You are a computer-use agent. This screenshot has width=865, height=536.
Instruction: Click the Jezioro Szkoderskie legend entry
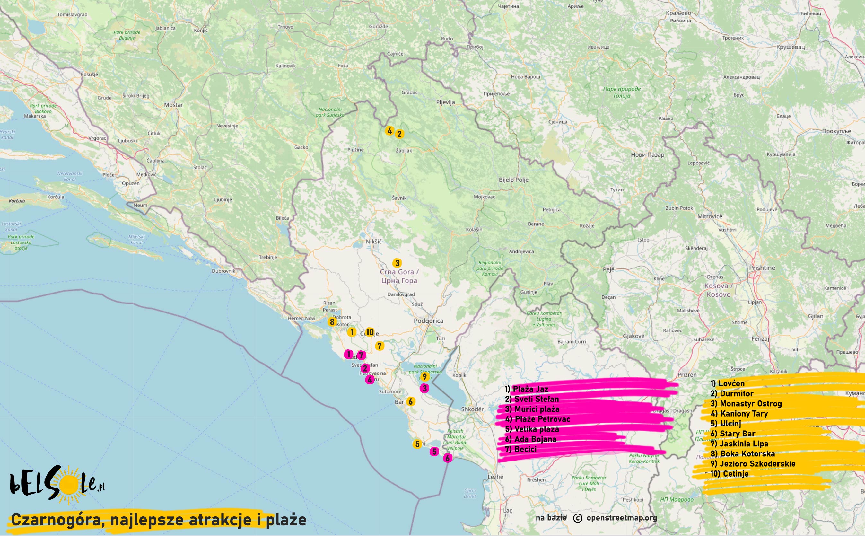(x=752, y=464)
